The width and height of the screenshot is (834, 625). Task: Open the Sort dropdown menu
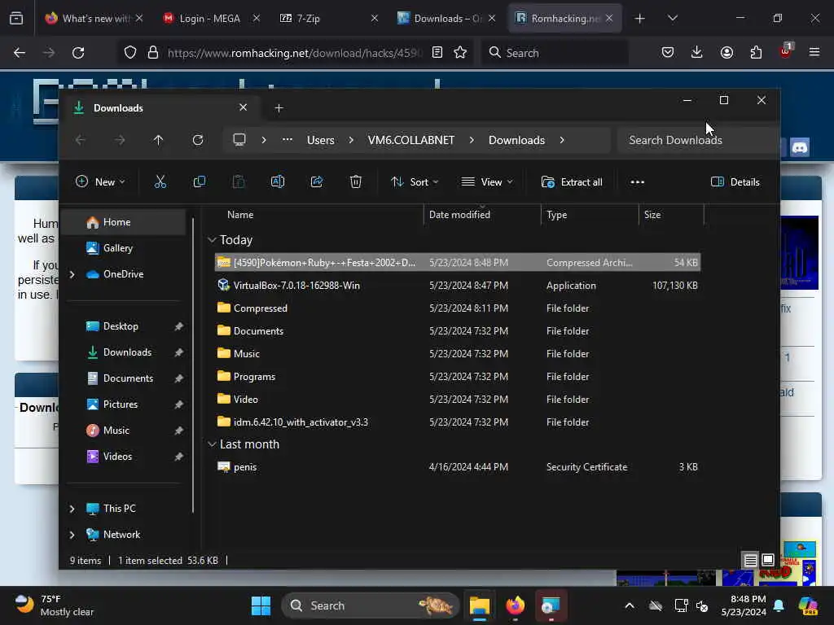[x=415, y=181]
